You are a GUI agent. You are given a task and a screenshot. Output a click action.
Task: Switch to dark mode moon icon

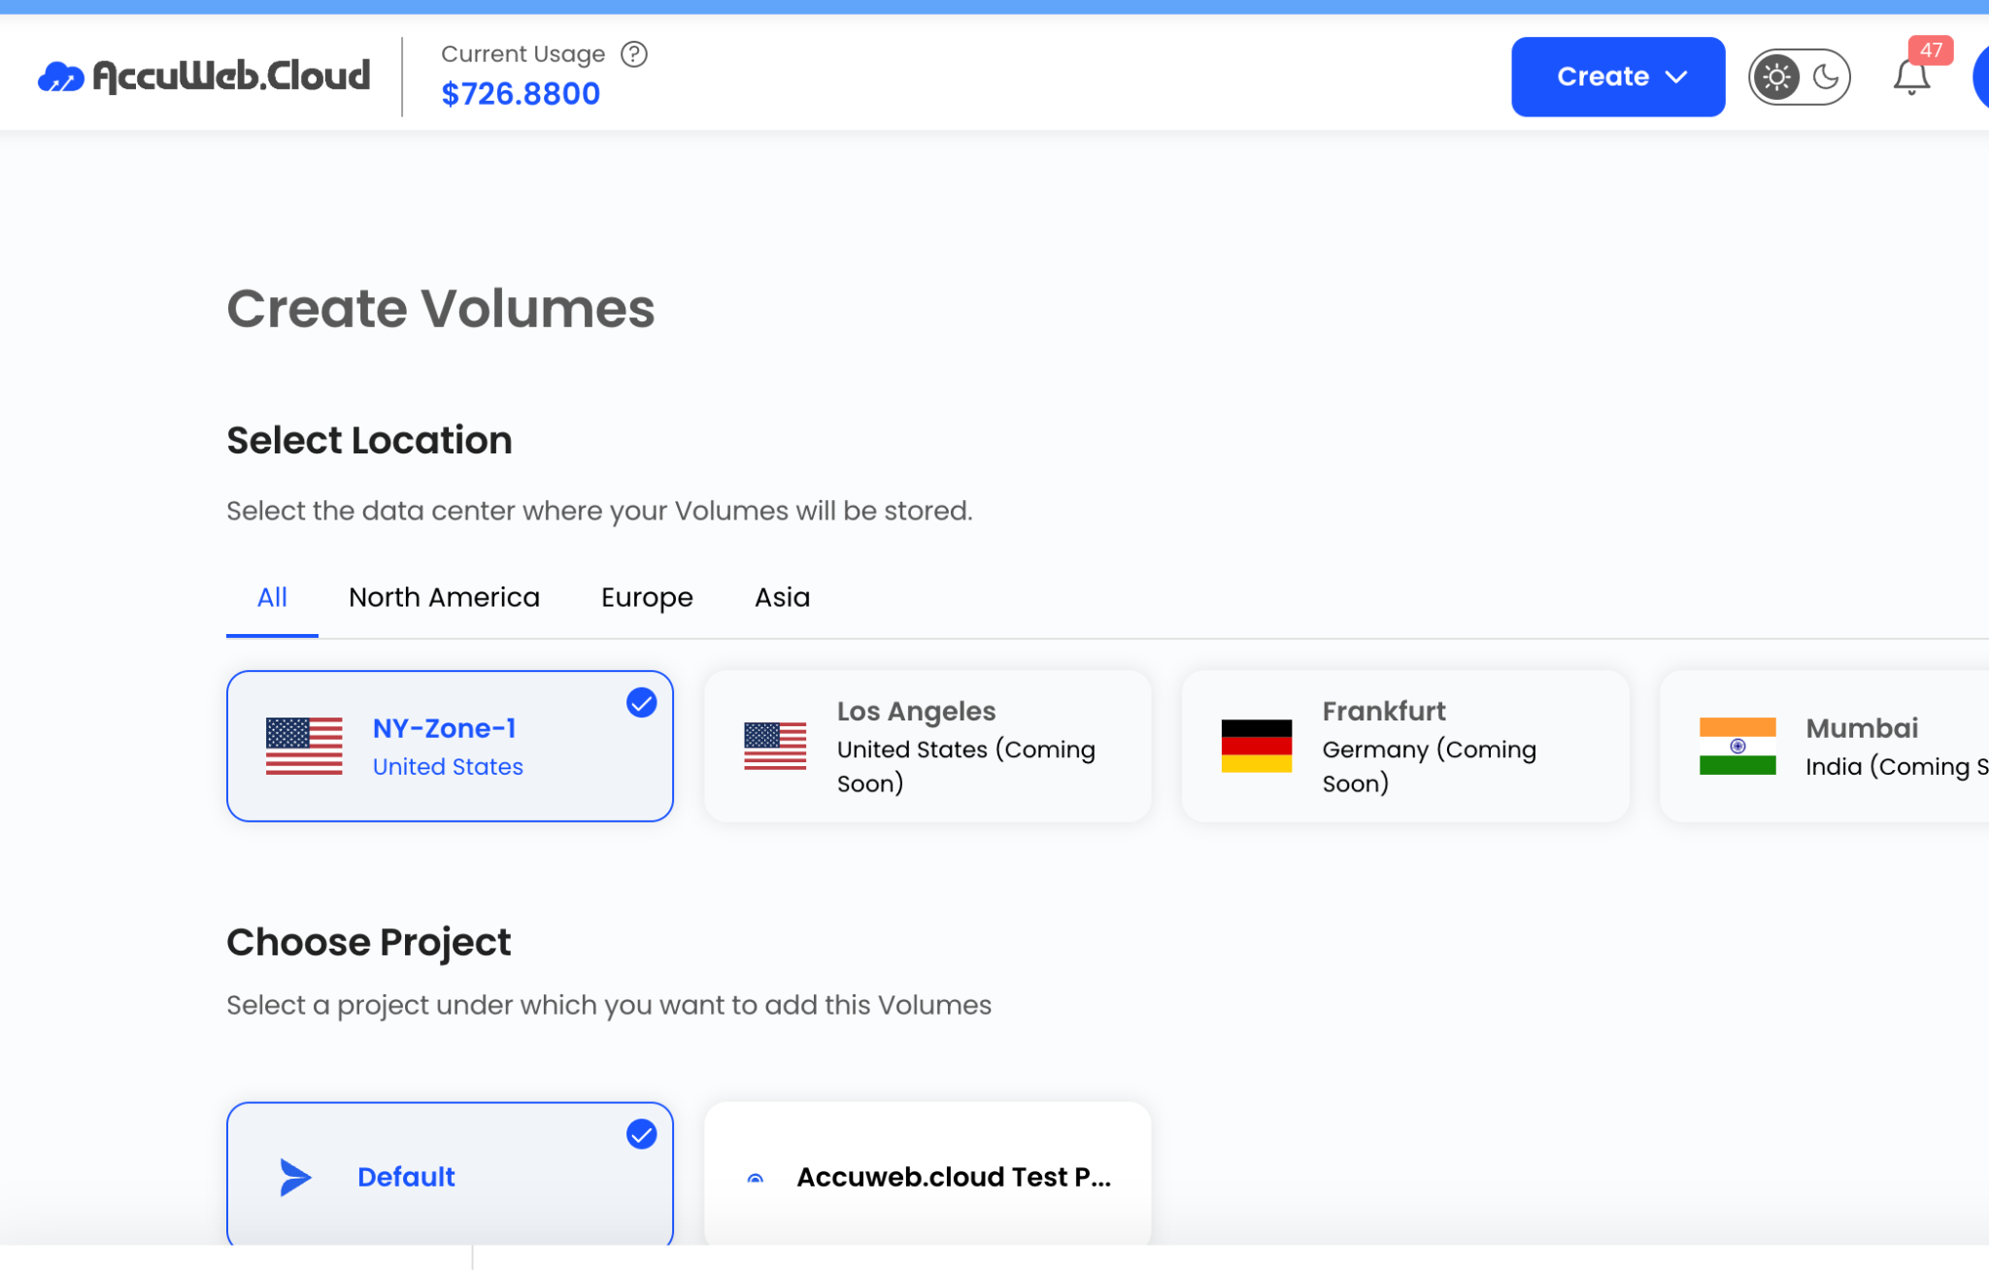click(x=1825, y=77)
